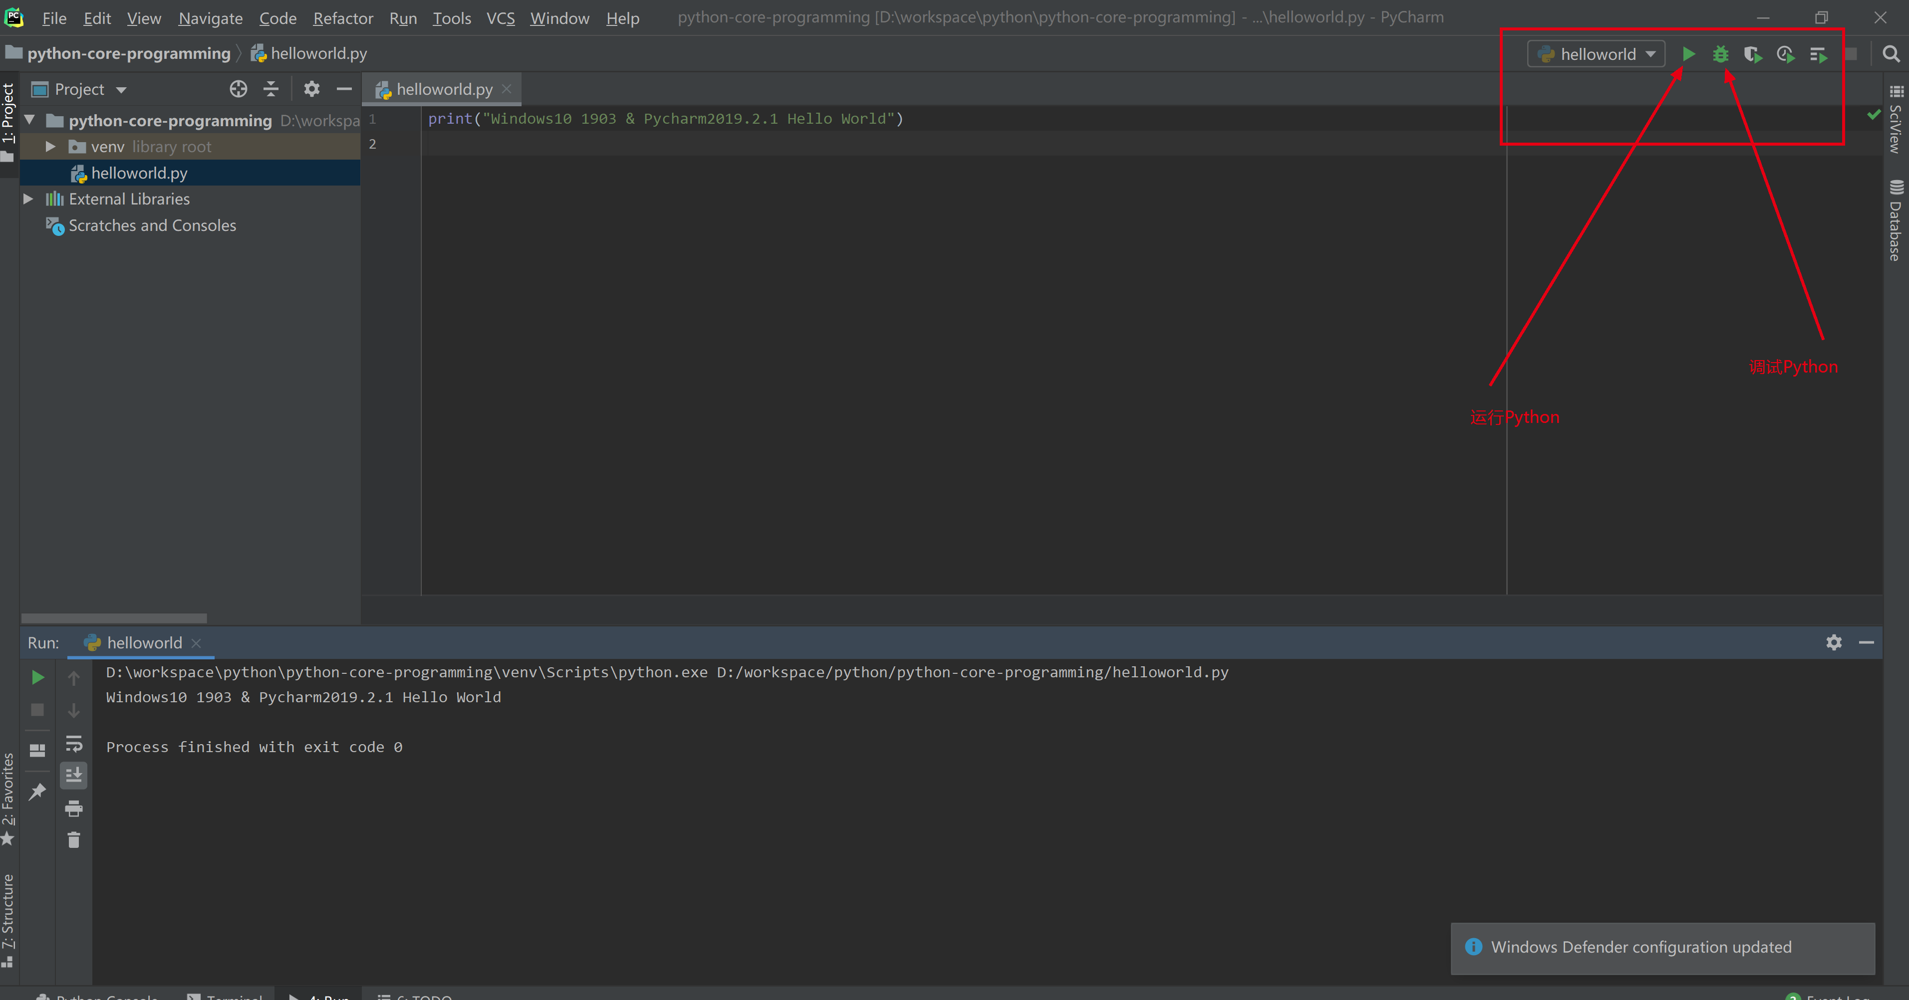Hide the Project tool window
The height and width of the screenshot is (1000, 1909).
click(344, 89)
